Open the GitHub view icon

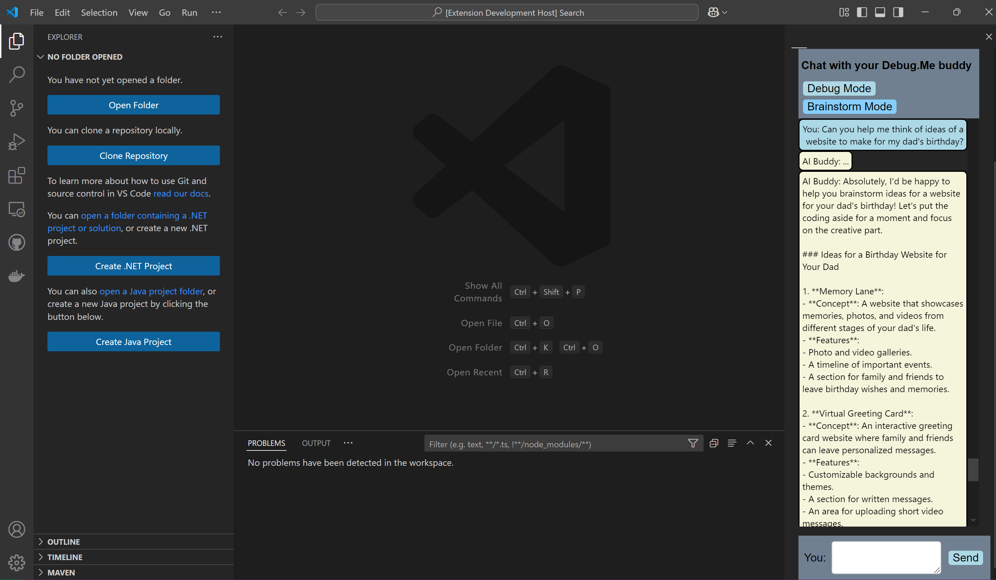click(17, 242)
